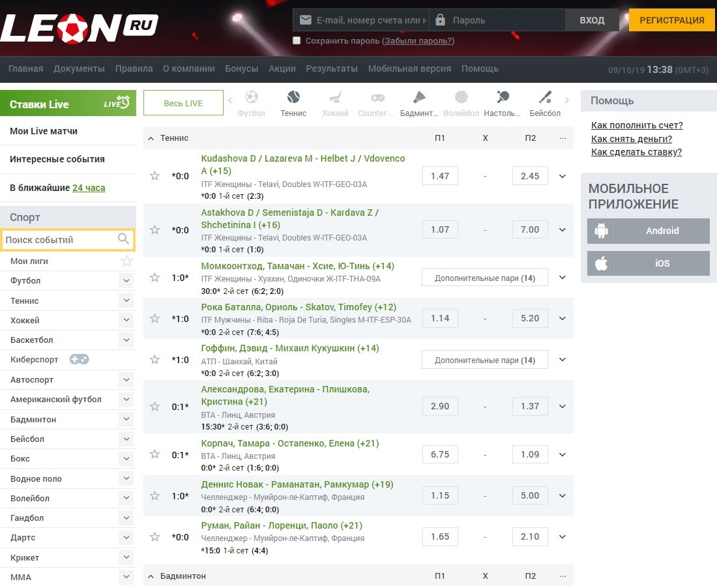Image resolution: width=717 pixels, height=586 pixels.
Task: Expand the Автоспорт sidebar category
Action: [x=126, y=379]
